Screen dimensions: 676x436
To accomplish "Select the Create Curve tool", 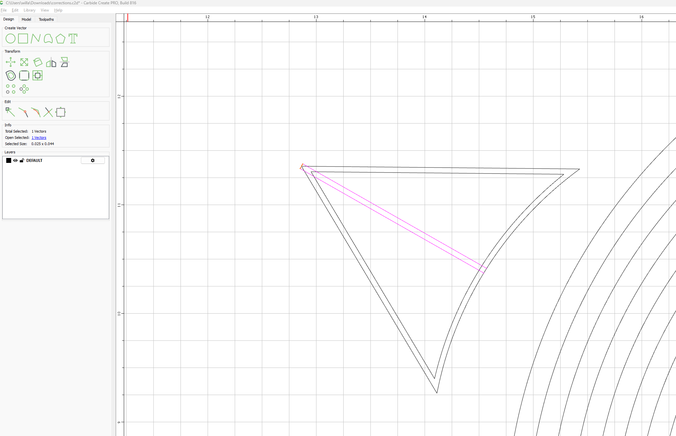I will coord(48,39).
